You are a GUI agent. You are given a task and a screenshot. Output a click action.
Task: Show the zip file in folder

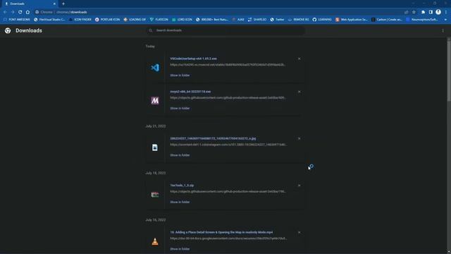pos(180,202)
